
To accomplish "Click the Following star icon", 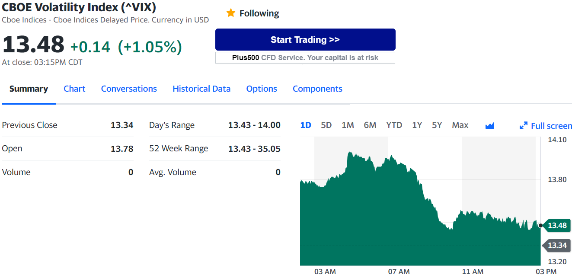I will (230, 13).
